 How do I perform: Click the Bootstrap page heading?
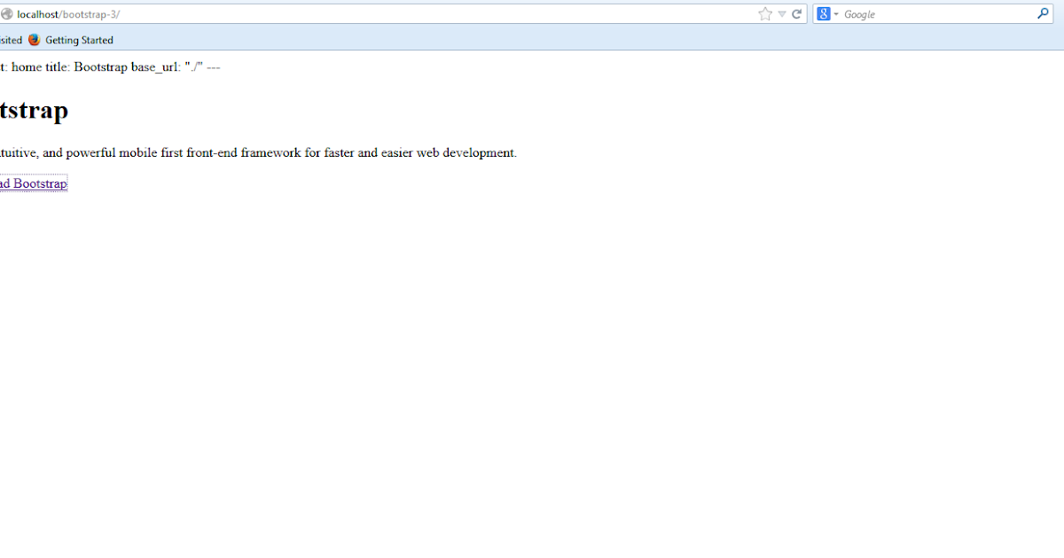point(34,111)
